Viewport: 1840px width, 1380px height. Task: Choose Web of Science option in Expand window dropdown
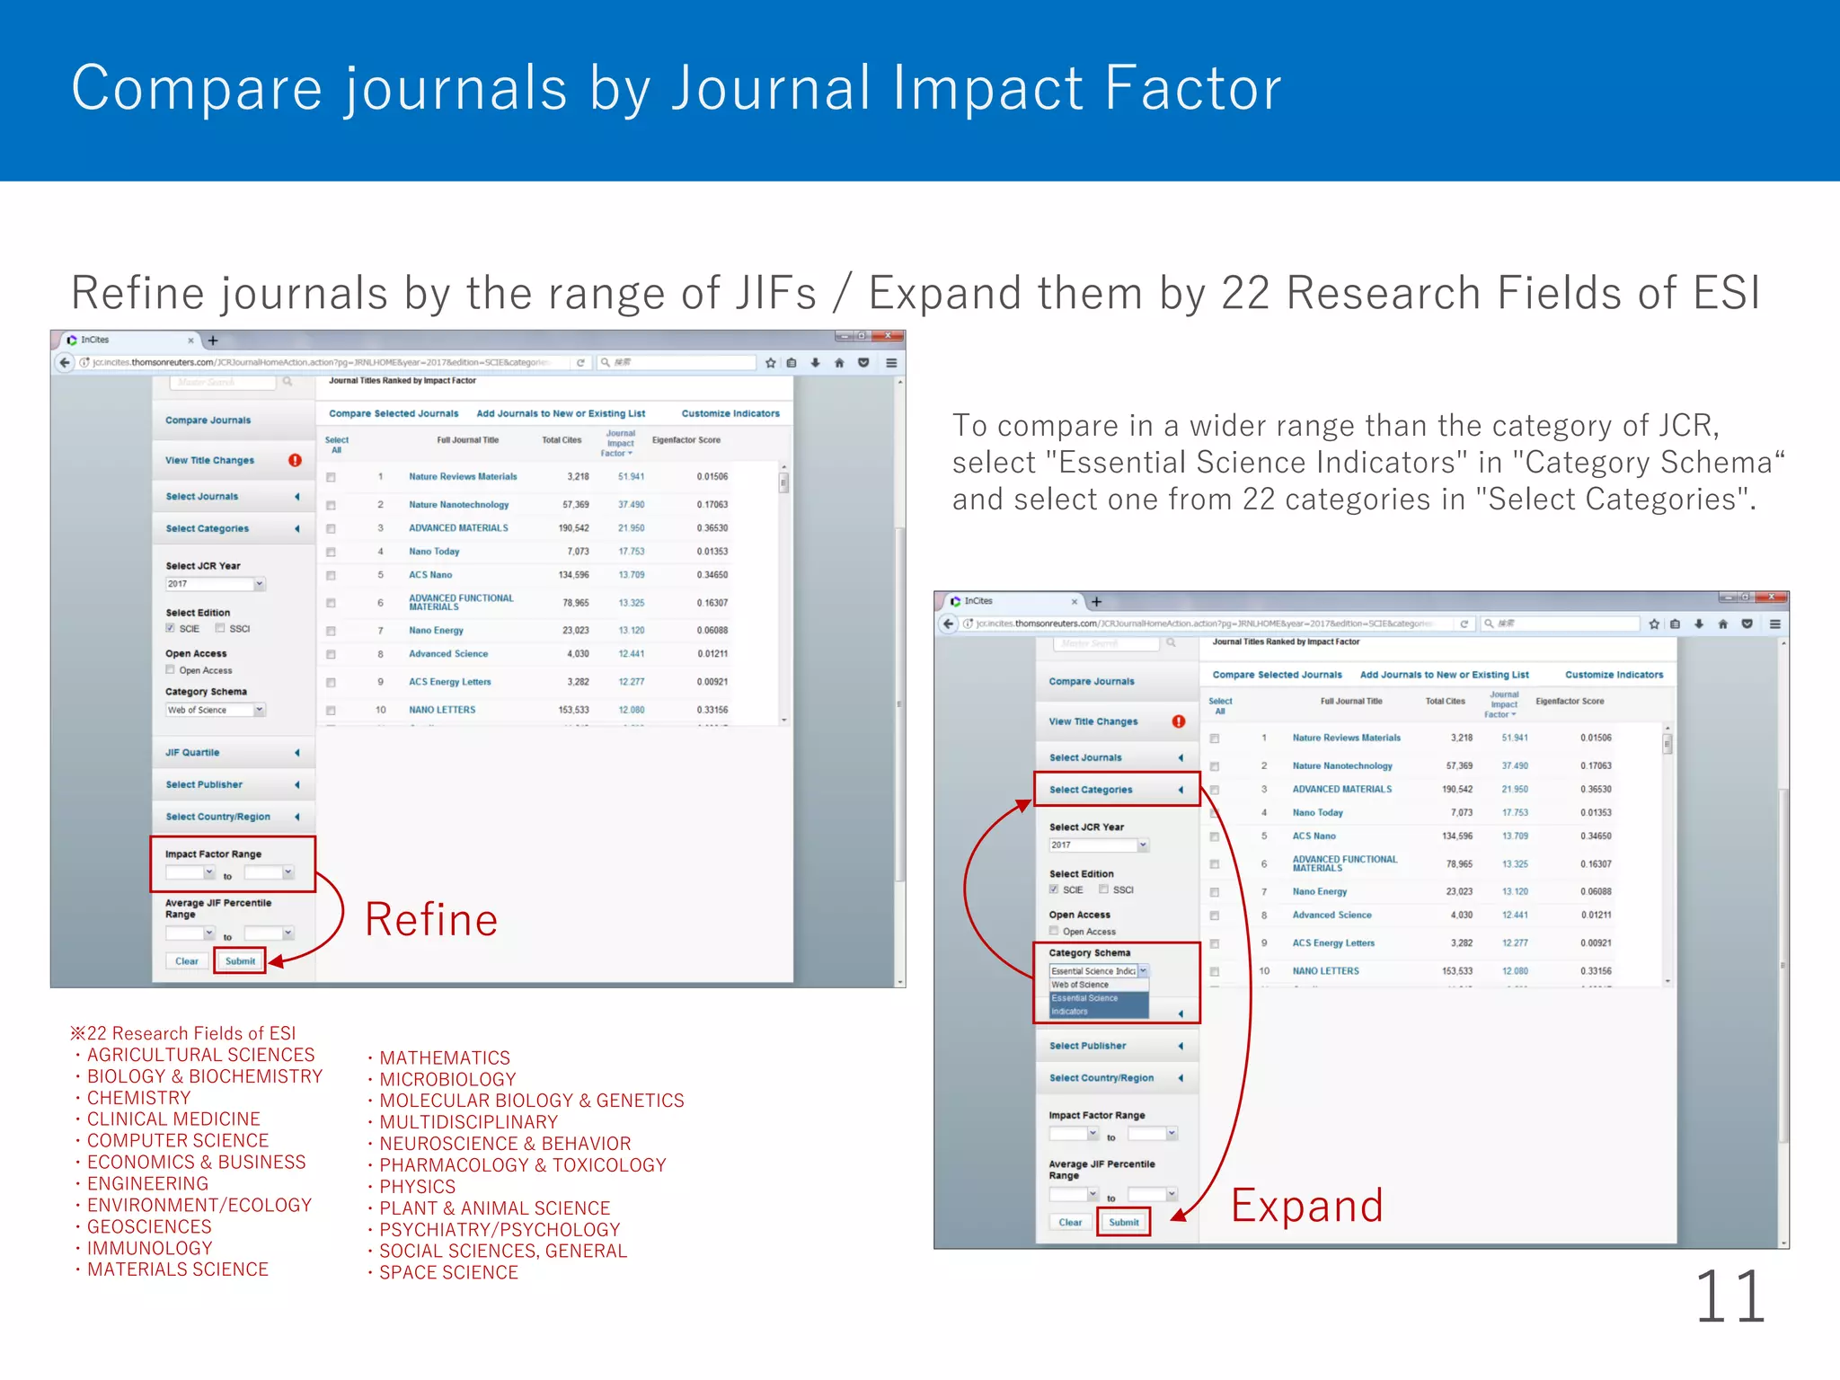(1100, 985)
